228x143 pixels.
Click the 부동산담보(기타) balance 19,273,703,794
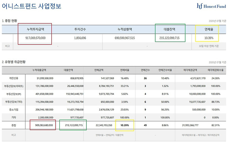pos(75,102)
